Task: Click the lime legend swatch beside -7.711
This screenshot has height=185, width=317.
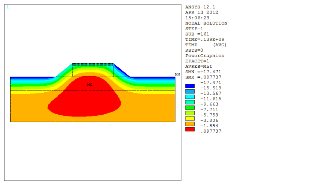Action: pos(190,113)
